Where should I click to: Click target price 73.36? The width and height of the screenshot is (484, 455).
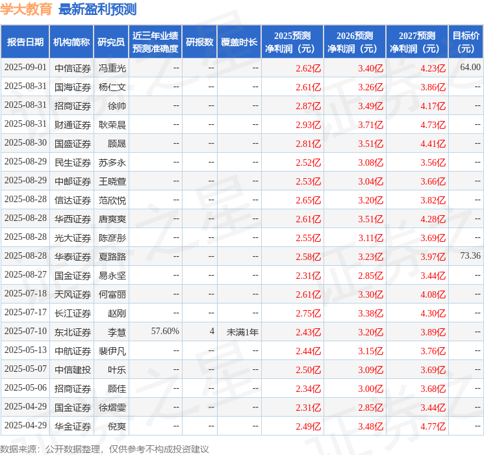[470, 255]
